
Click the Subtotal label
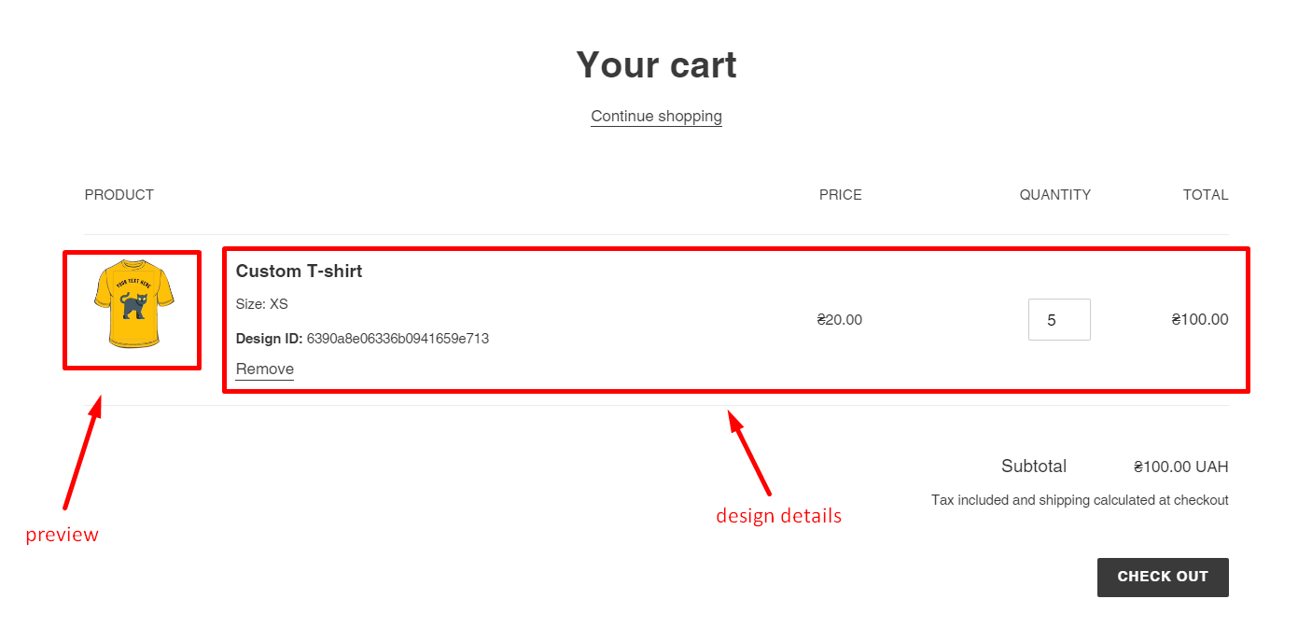point(1034,467)
